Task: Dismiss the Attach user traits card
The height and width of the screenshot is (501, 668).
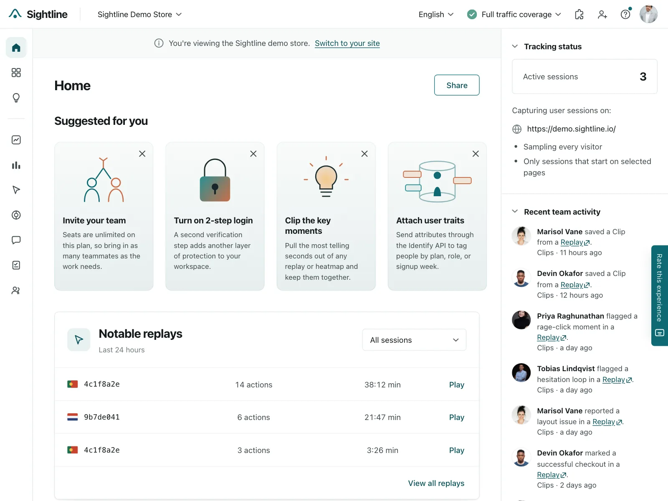Action: click(x=476, y=154)
